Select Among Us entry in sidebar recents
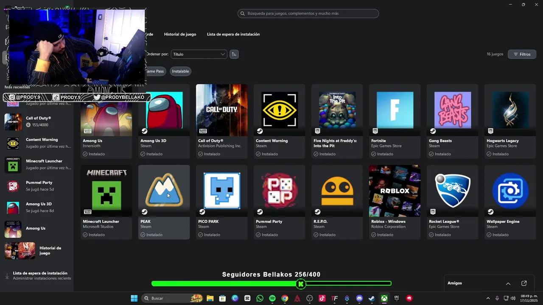The image size is (543, 305). (37, 229)
